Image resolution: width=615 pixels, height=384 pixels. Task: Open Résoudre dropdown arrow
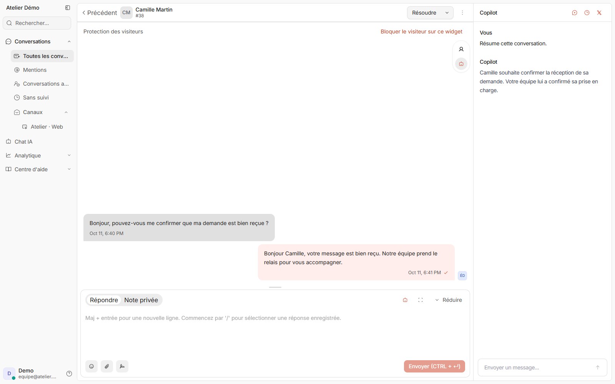pos(447,13)
